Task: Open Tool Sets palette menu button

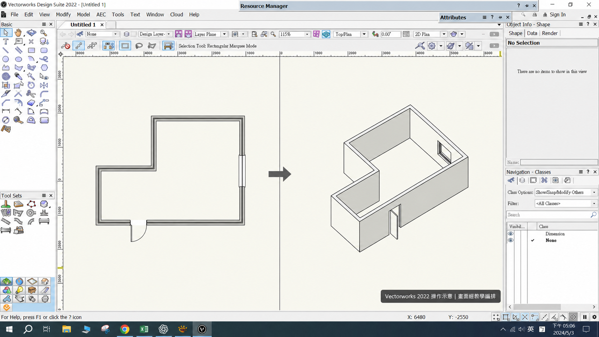Action: click(44, 196)
